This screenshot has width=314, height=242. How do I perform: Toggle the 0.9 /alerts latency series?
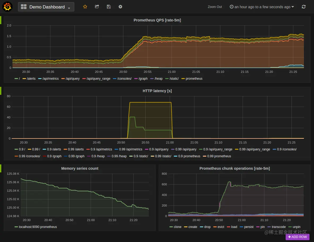point(54,149)
